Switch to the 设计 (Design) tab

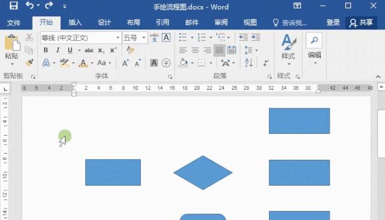[104, 23]
